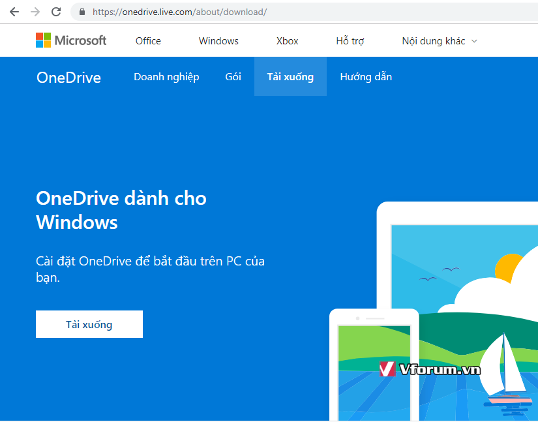Expand the Nội dung khác dropdown

tap(440, 41)
